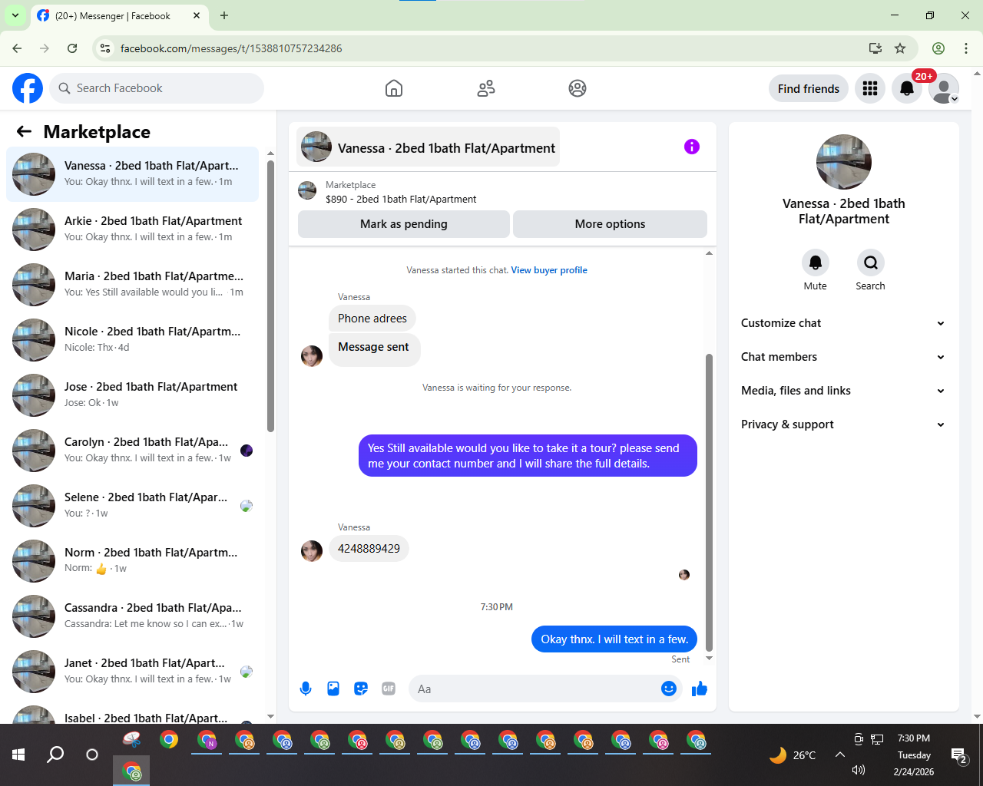Open Chrome profile icon in toolbar
The image size is (983, 786).
click(x=938, y=48)
